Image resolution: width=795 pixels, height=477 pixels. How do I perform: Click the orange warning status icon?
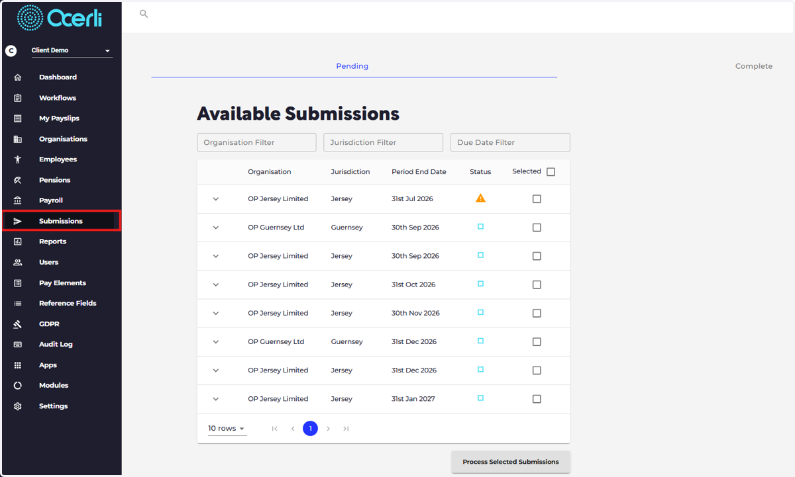pos(481,198)
